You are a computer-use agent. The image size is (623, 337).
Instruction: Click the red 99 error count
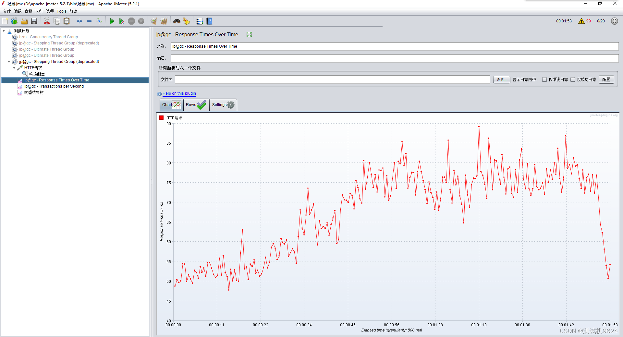coord(589,21)
